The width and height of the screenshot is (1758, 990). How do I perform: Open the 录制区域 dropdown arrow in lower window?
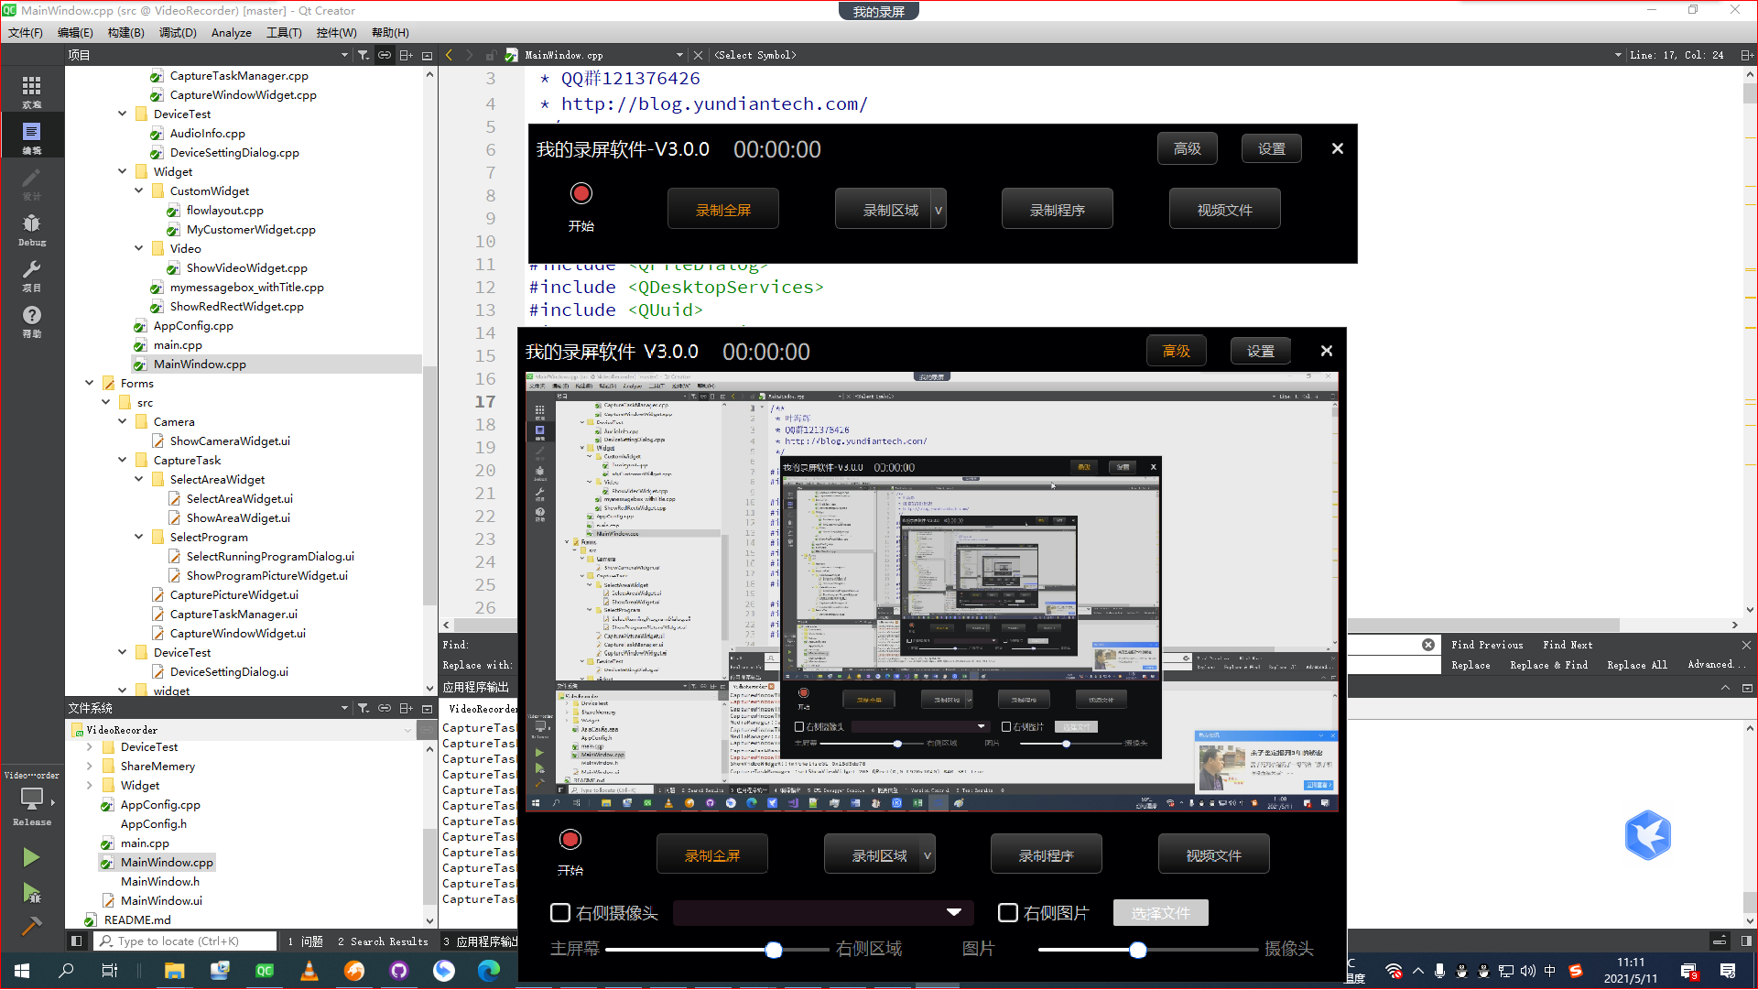coord(927,855)
